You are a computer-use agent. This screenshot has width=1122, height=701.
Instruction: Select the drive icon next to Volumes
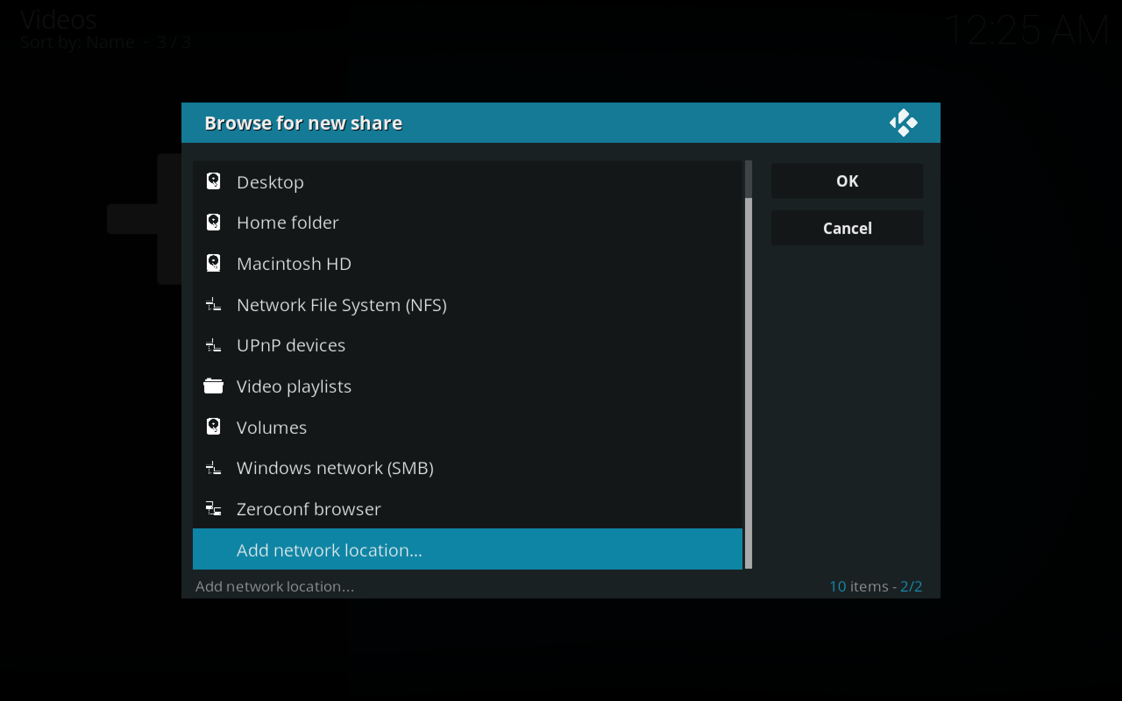(x=214, y=427)
